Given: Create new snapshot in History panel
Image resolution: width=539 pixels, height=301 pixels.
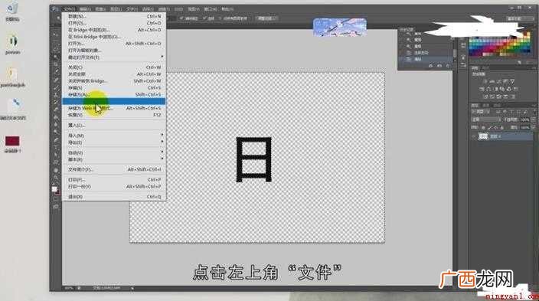Looking at the screenshot, I should [439, 65].
